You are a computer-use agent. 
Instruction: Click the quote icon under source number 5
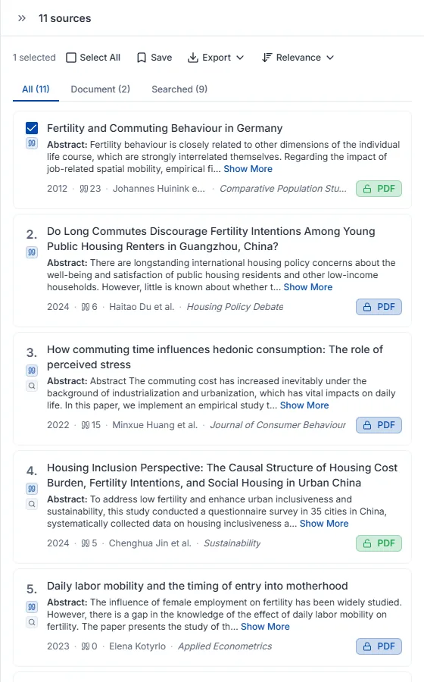(x=32, y=607)
